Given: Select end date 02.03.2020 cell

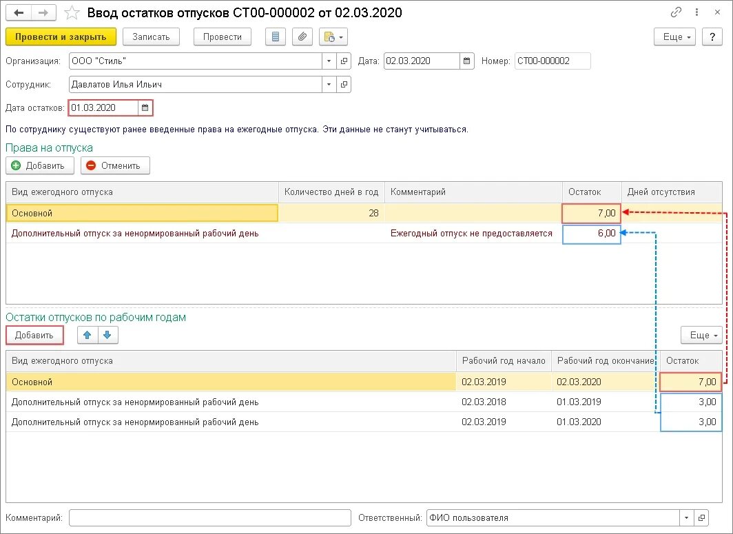Looking at the screenshot, I should pos(606,382).
